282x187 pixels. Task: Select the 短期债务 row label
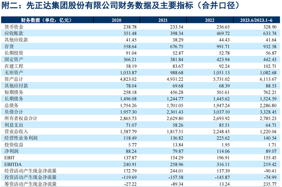(14, 92)
